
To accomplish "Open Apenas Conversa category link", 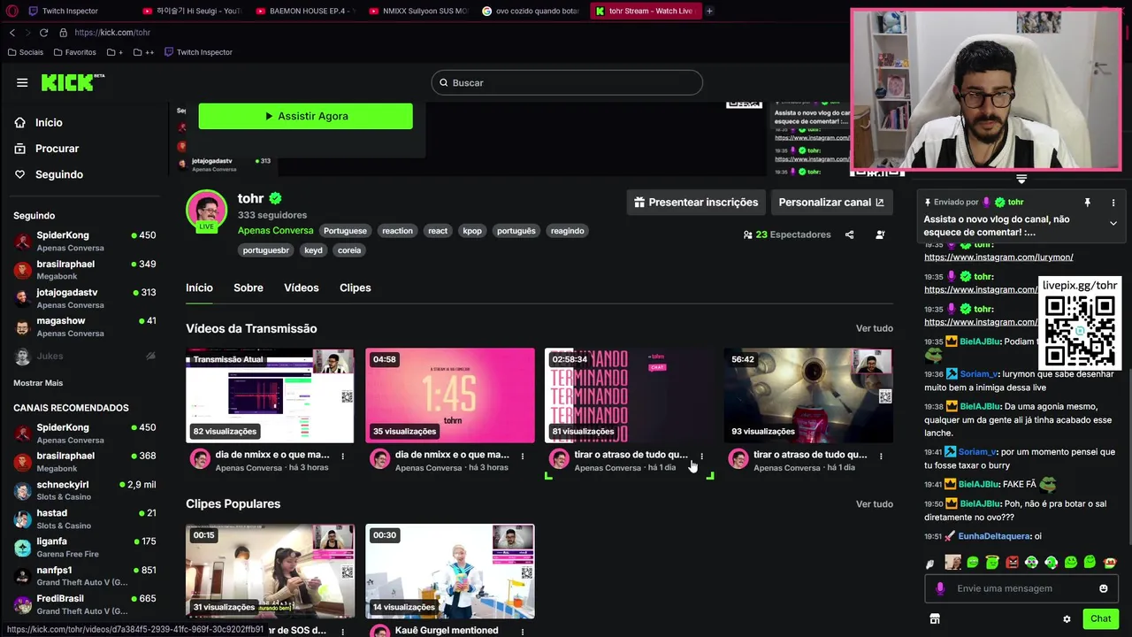I will (275, 231).
